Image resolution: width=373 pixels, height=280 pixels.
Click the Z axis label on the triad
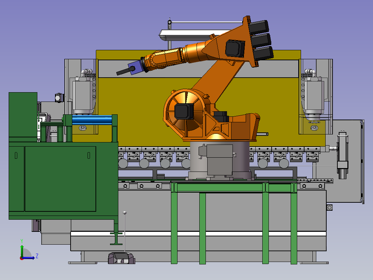(37, 256)
